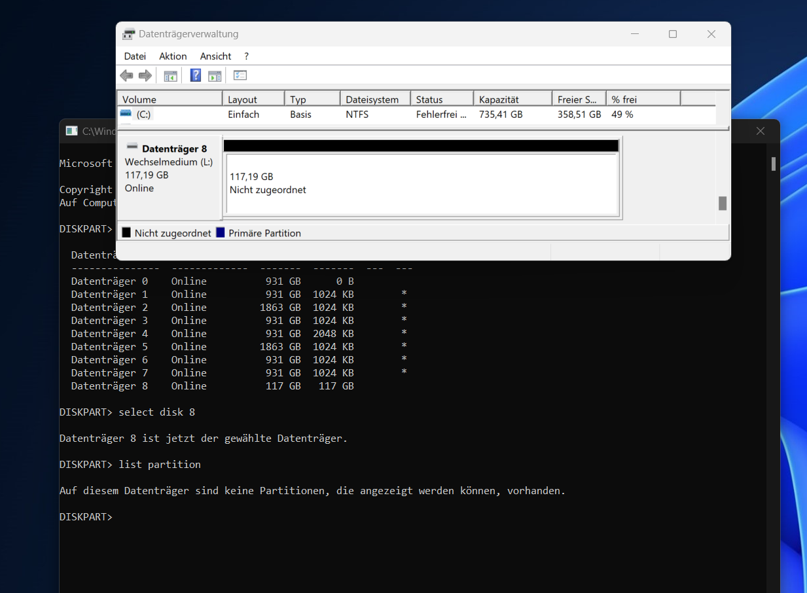Click the 'list partition' command line
The height and width of the screenshot is (593, 807).
[x=130, y=464]
